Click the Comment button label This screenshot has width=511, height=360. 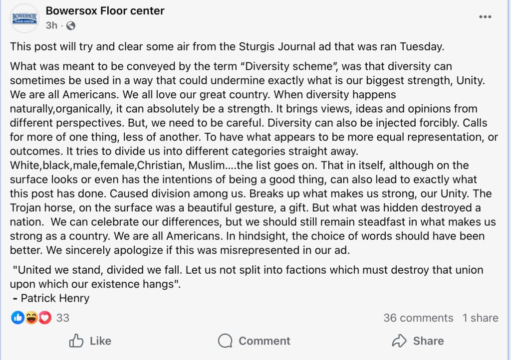(x=264, y=341)
